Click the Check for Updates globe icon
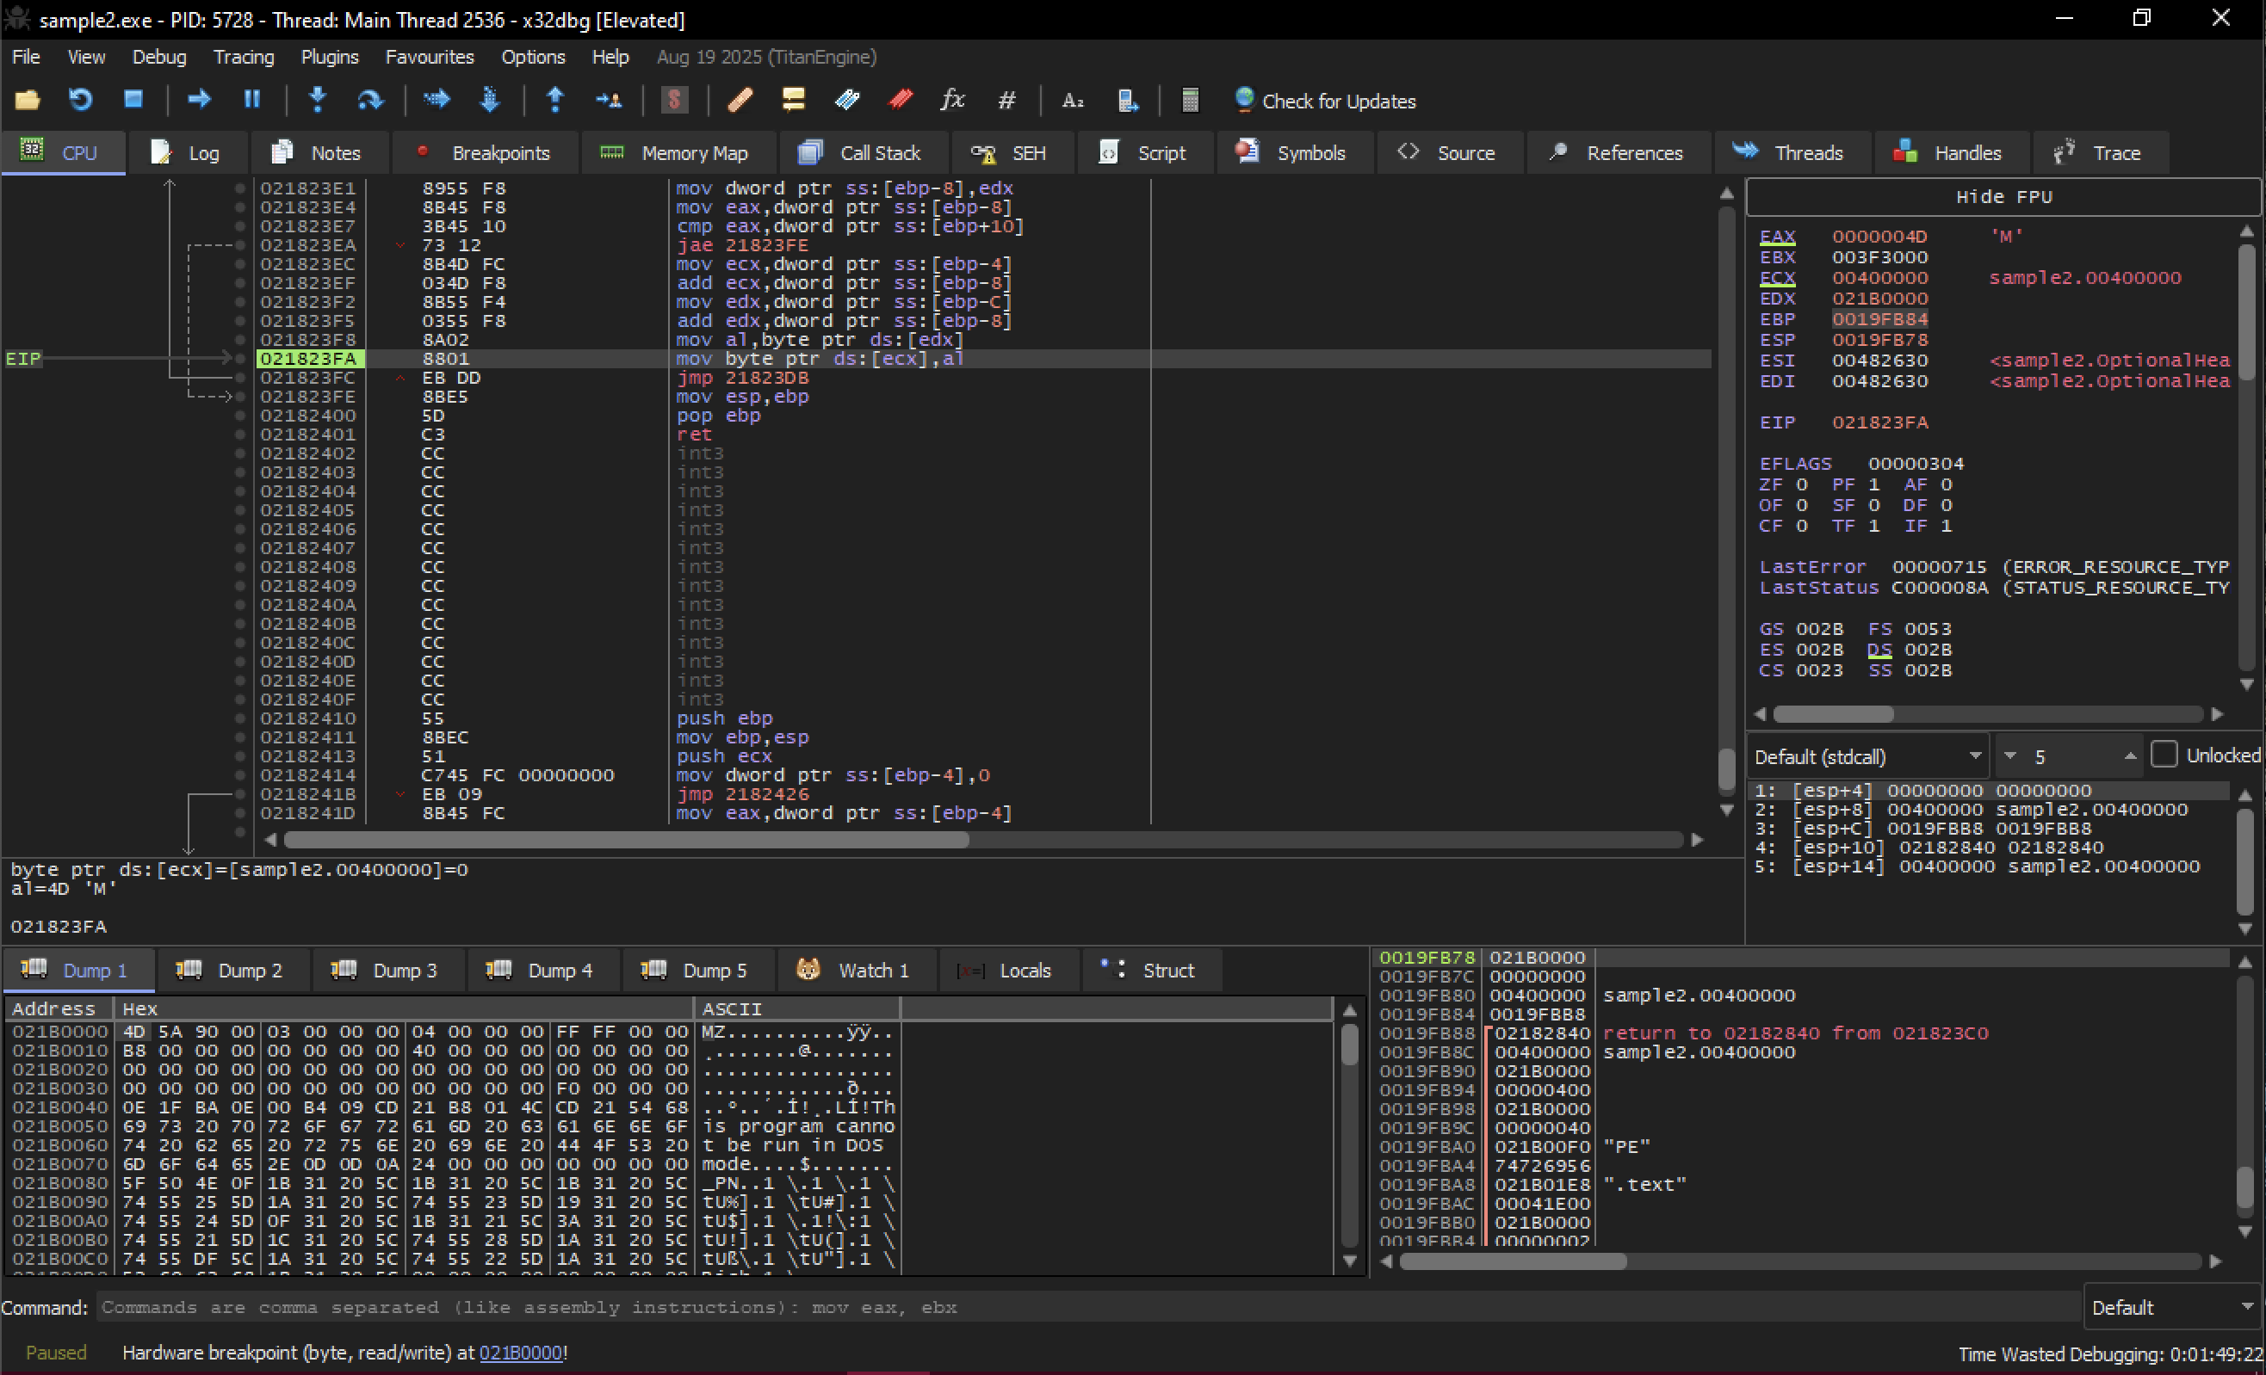Viewport: 2266px width, 1375px height. point(1243,99)
